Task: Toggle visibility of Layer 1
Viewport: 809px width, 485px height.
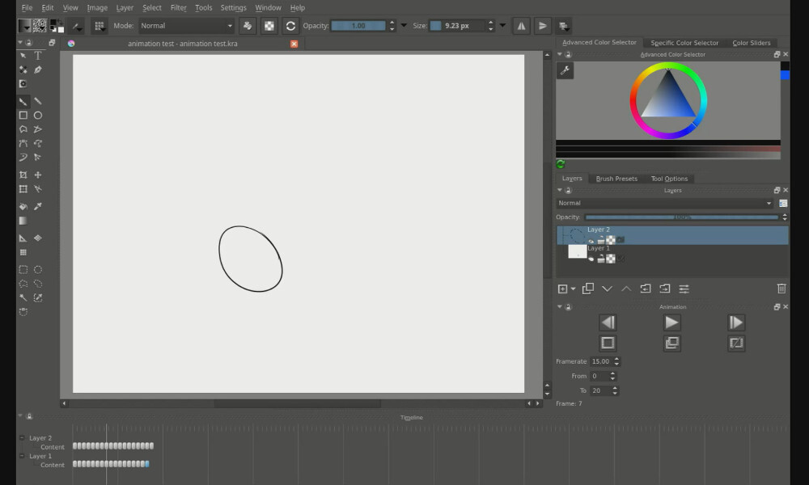Action: [x=591, y=259]
